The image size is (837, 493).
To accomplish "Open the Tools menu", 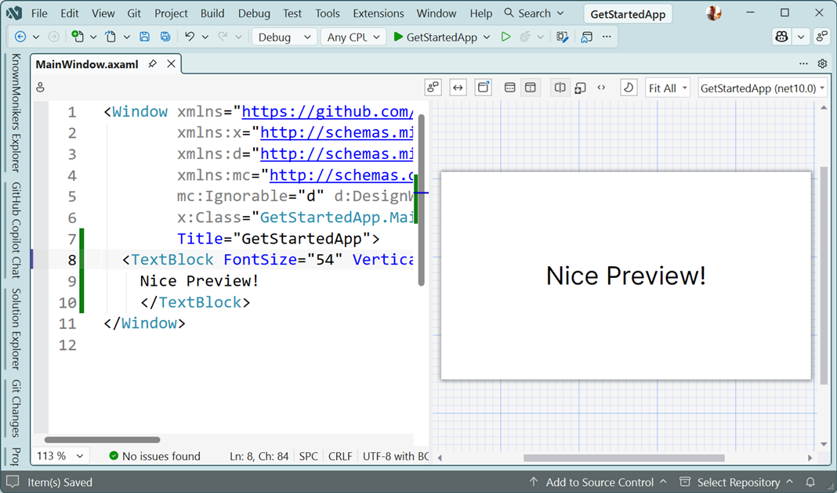I will [328, 13].
